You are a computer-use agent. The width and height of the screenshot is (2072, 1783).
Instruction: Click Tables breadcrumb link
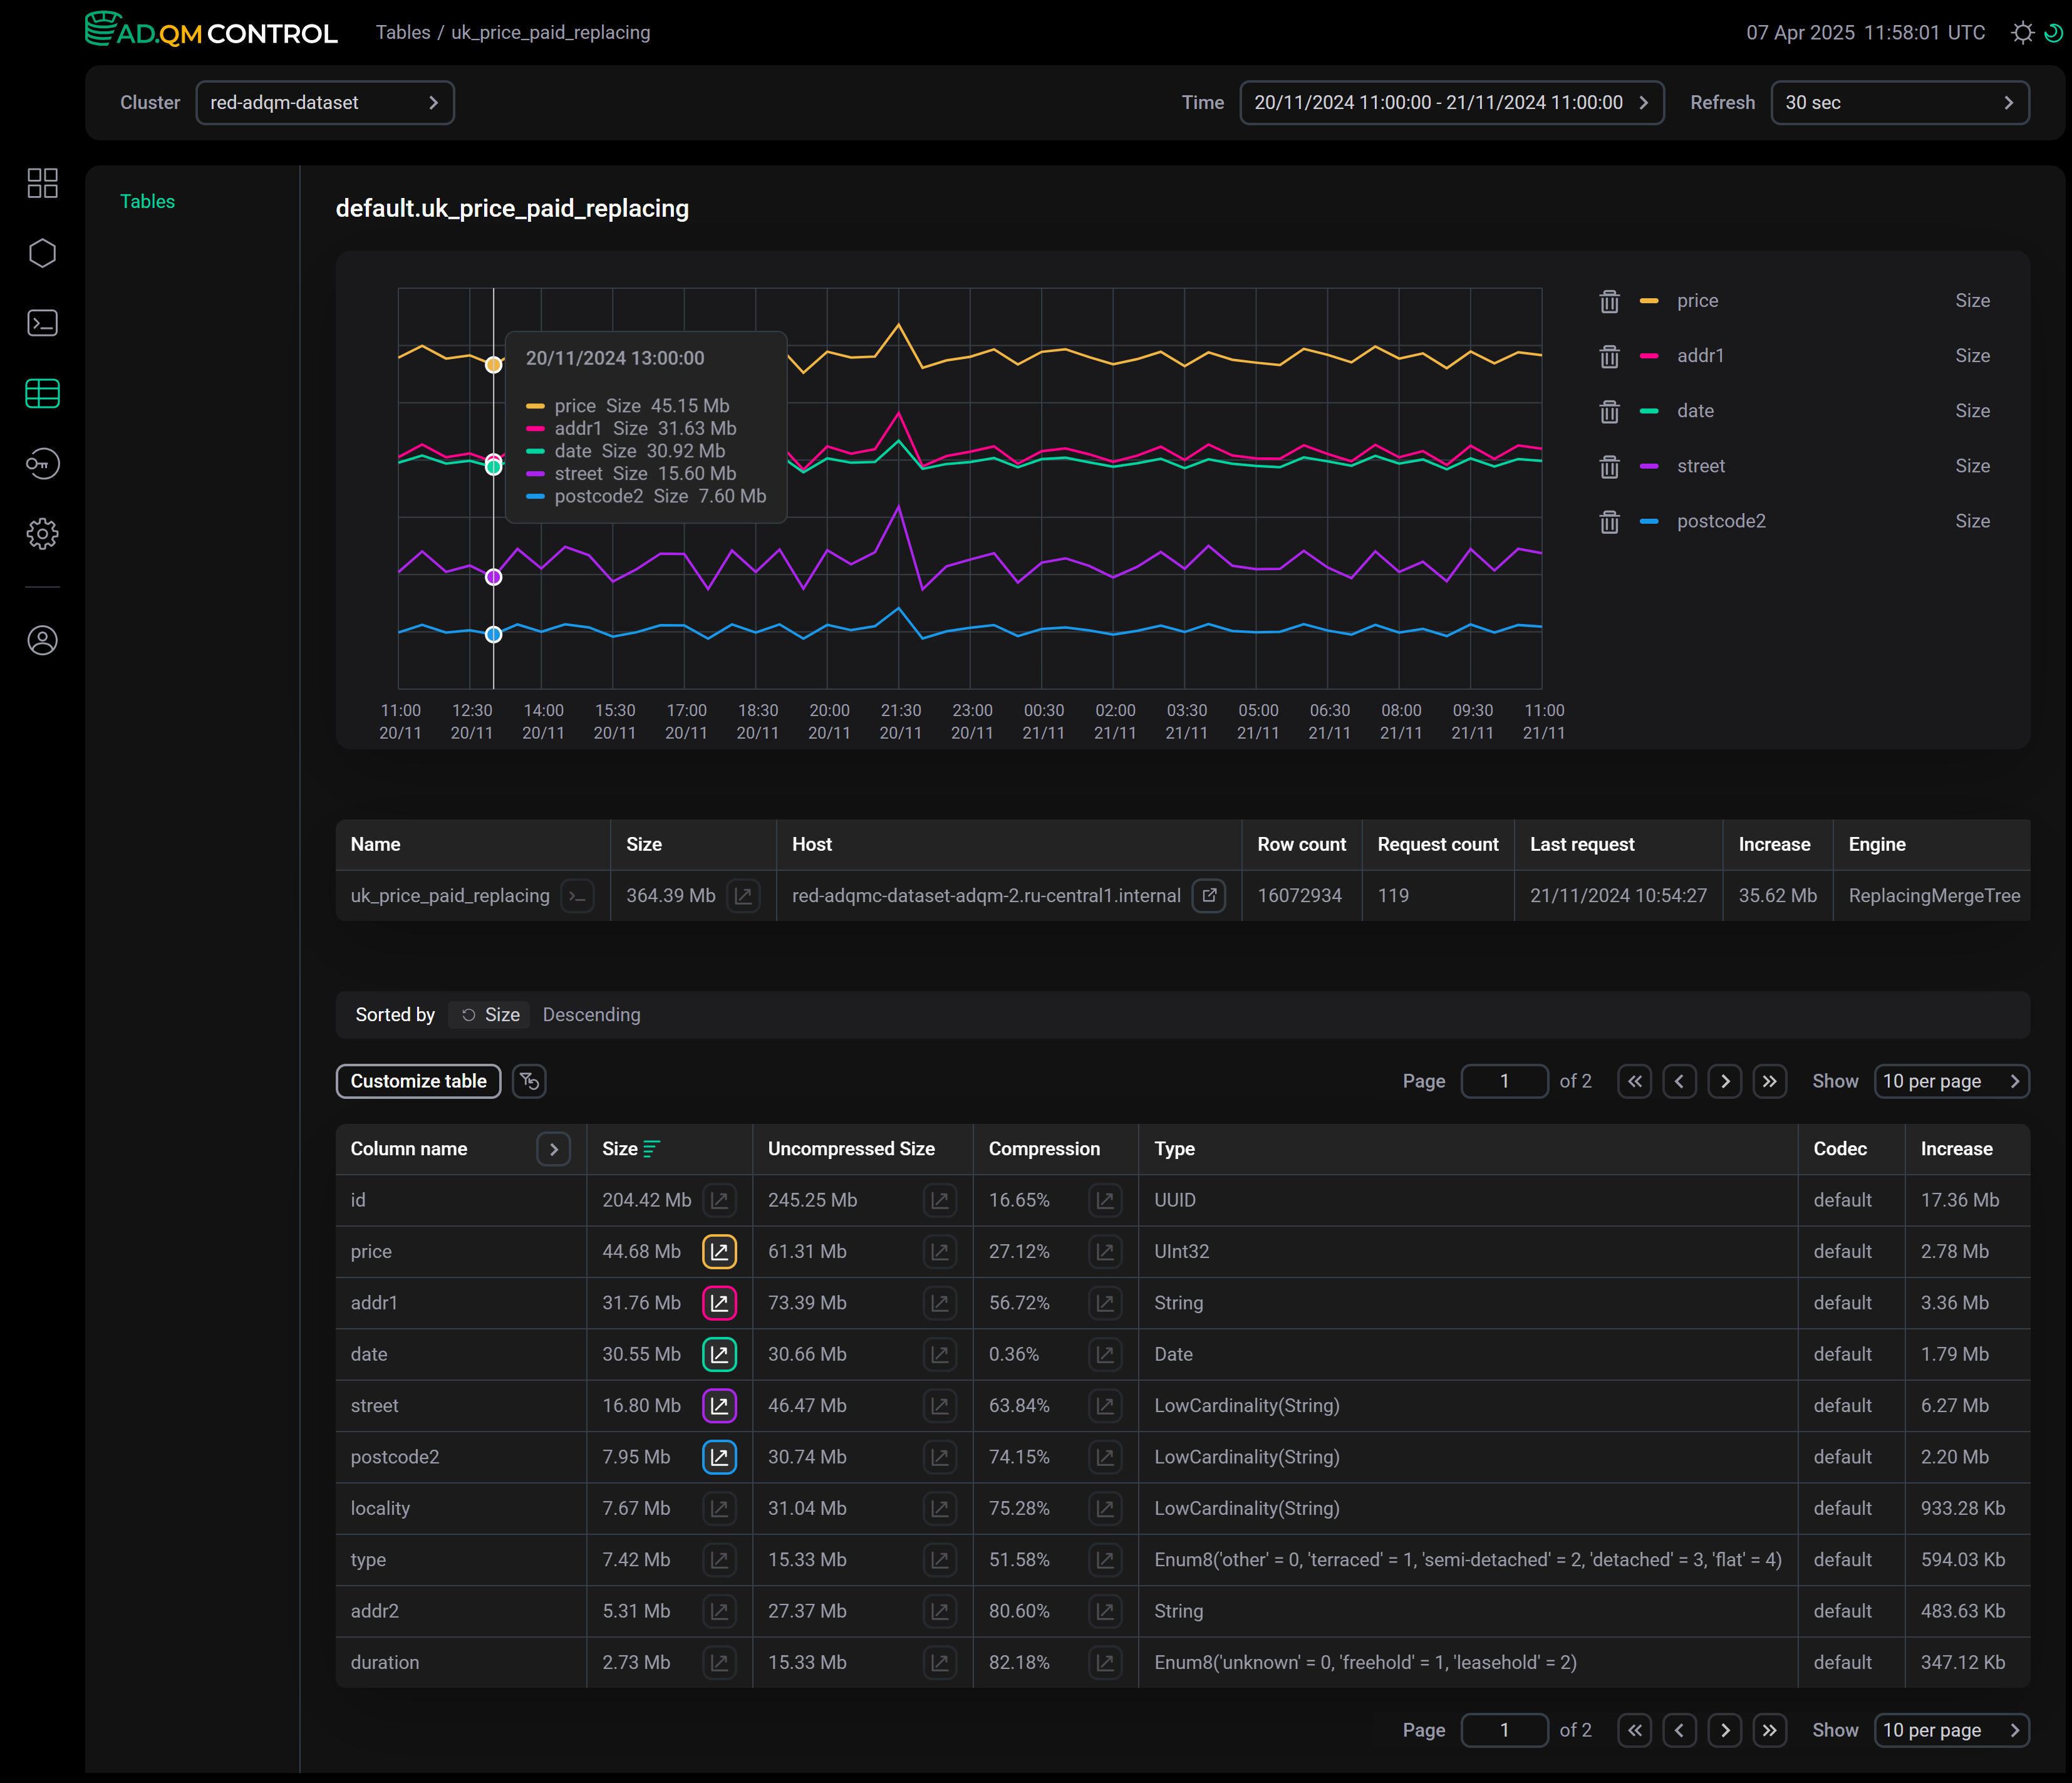(x=402, y=33)
